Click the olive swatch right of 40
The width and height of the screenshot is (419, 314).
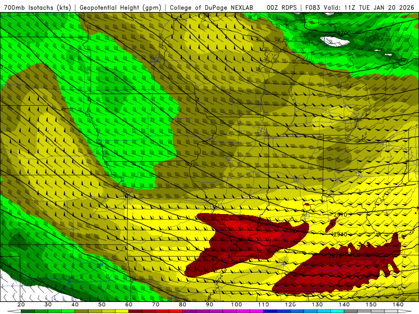[82, 311]
